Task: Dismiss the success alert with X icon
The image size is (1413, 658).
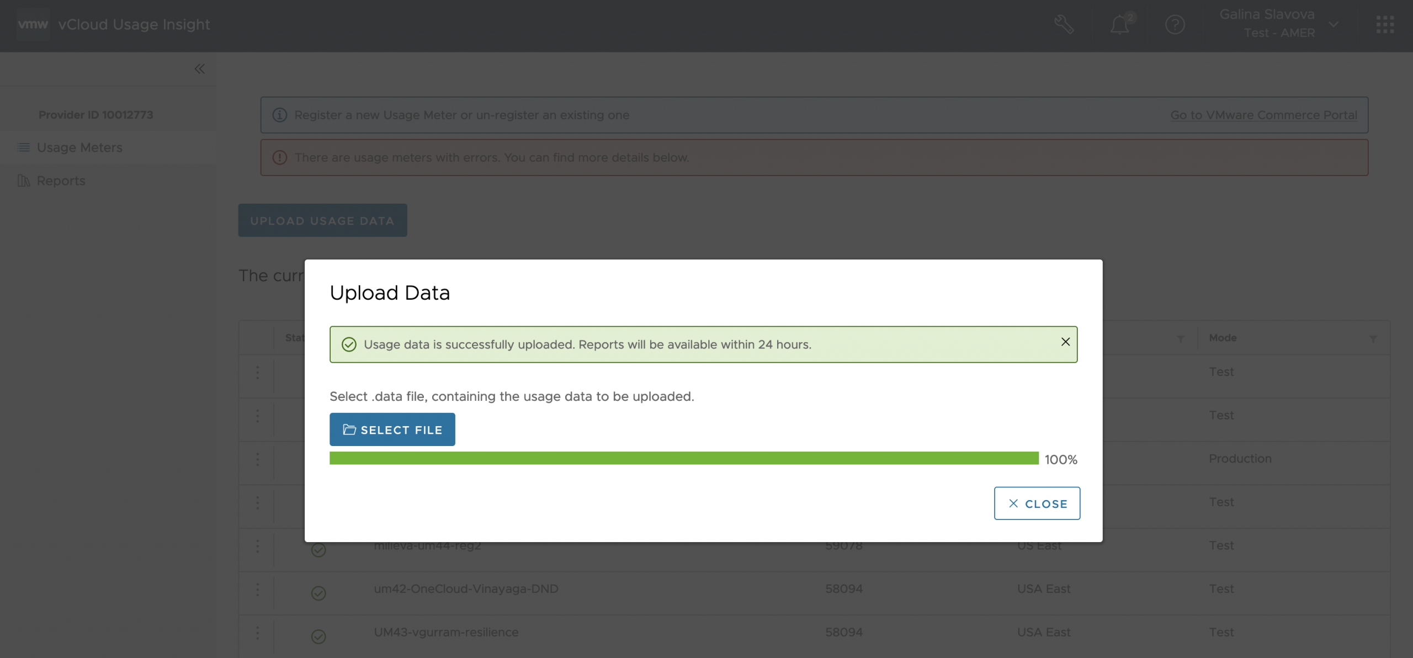Action: click(x=1065, y=342)
